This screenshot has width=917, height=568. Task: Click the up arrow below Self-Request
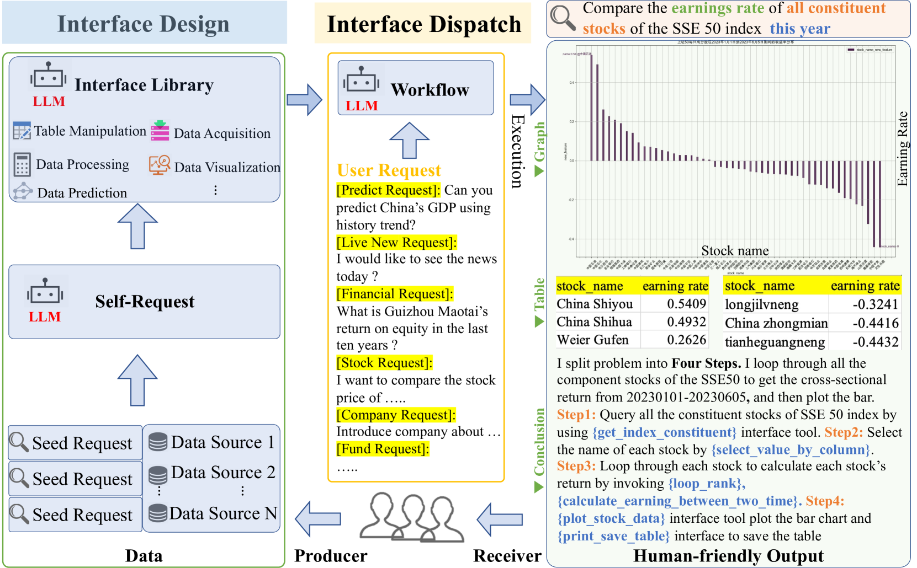138,381
